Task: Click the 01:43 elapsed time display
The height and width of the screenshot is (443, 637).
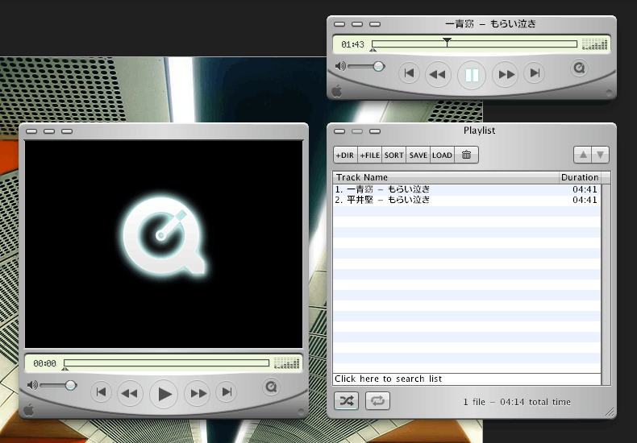Action: click(352, 44)
